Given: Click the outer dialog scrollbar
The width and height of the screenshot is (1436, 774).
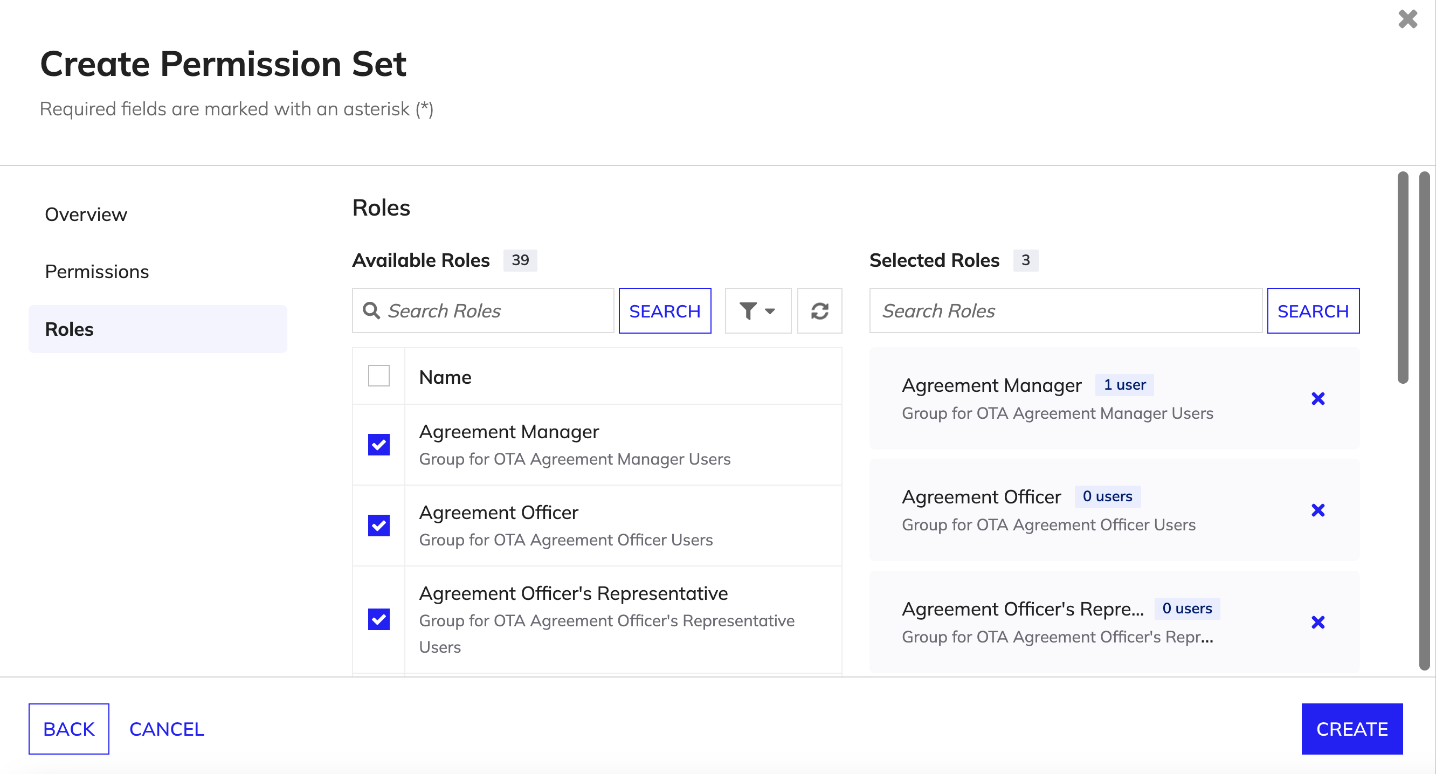Looking at the screenshot, I should [1424, 421].
